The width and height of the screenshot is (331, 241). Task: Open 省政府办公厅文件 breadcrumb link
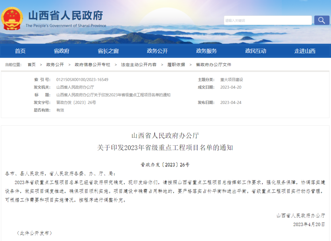point(213,65)
